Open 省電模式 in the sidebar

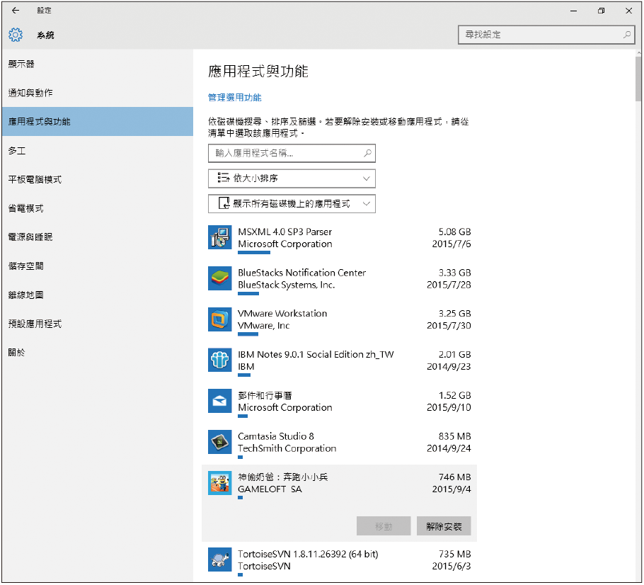click(x=98, y=208)
